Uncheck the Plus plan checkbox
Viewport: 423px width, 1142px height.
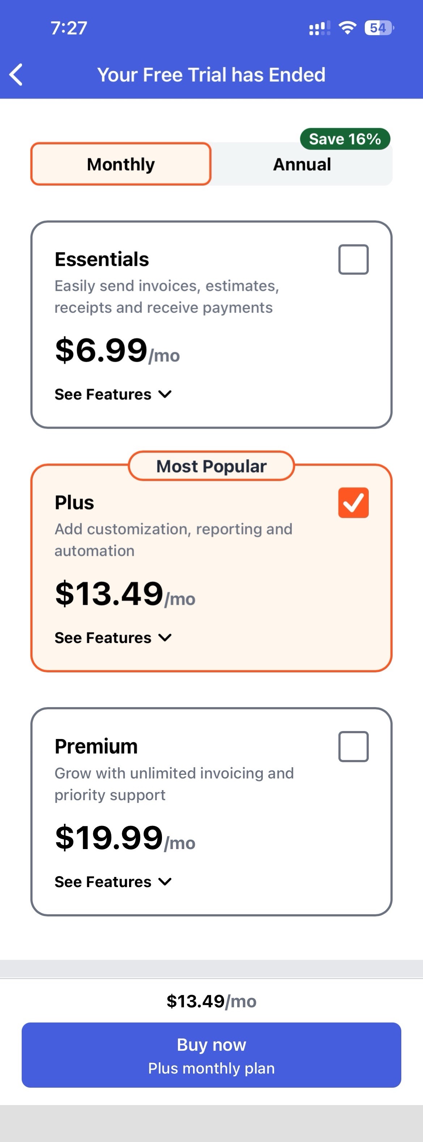coord(353,503)
